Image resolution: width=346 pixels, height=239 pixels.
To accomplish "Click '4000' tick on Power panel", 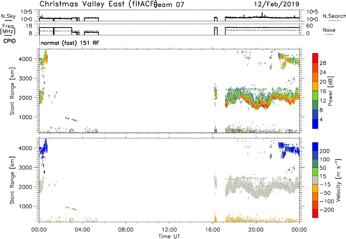I will 26,59.
